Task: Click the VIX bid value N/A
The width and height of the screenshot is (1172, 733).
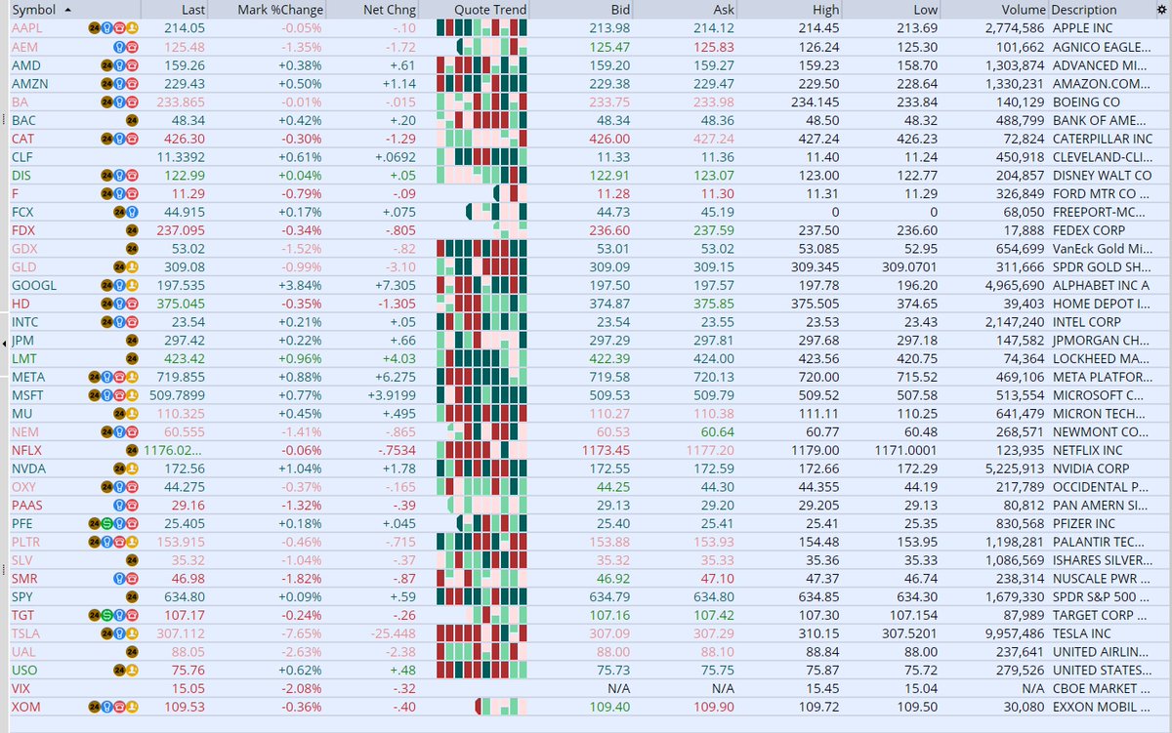Action: tap(617, 689)
